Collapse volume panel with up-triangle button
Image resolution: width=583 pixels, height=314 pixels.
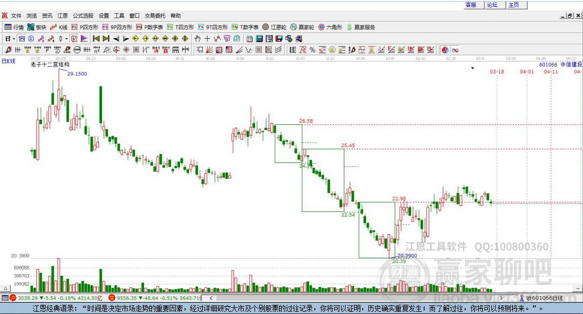5,288
